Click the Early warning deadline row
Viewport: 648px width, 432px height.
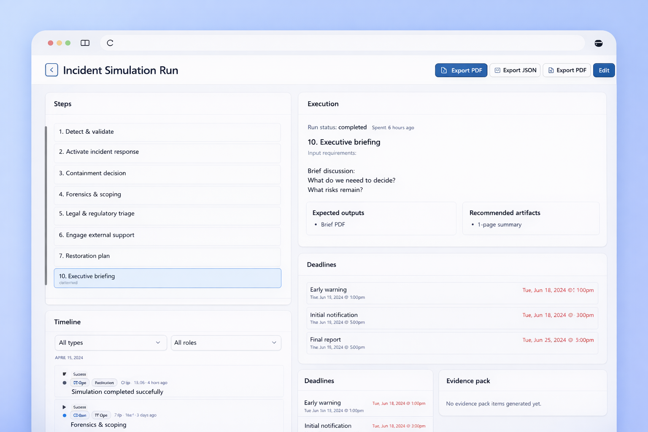pos(452,293)
